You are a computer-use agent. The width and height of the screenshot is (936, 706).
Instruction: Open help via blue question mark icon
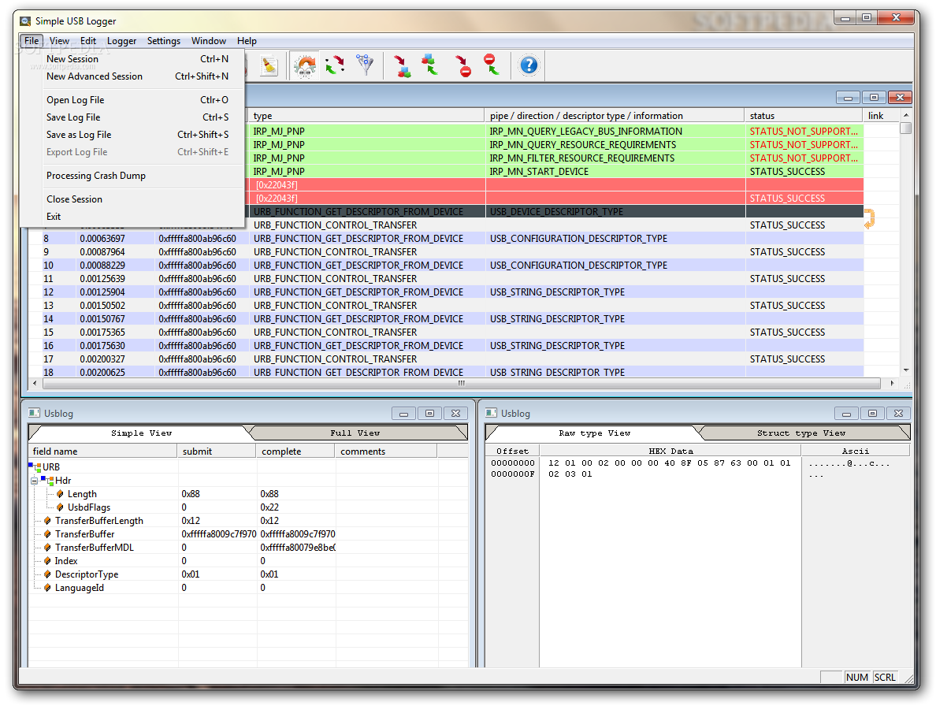pos(529,65)
